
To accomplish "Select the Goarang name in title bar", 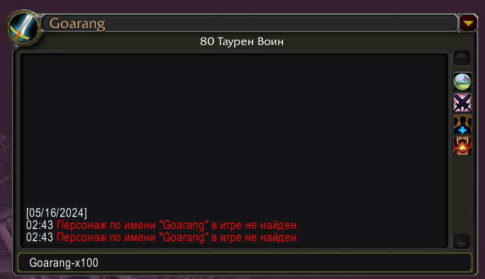I will pos(77,24).
